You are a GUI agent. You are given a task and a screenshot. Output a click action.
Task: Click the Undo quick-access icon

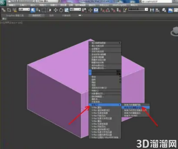click(x=22, y=1)
